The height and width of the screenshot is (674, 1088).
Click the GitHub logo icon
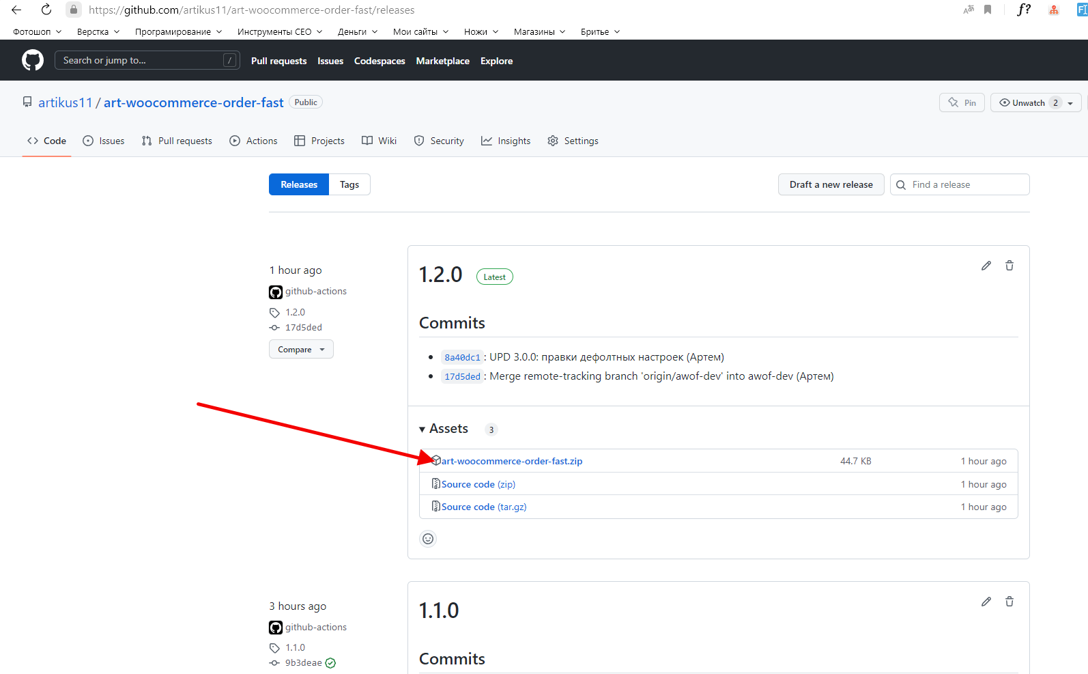tap(33, 60)
